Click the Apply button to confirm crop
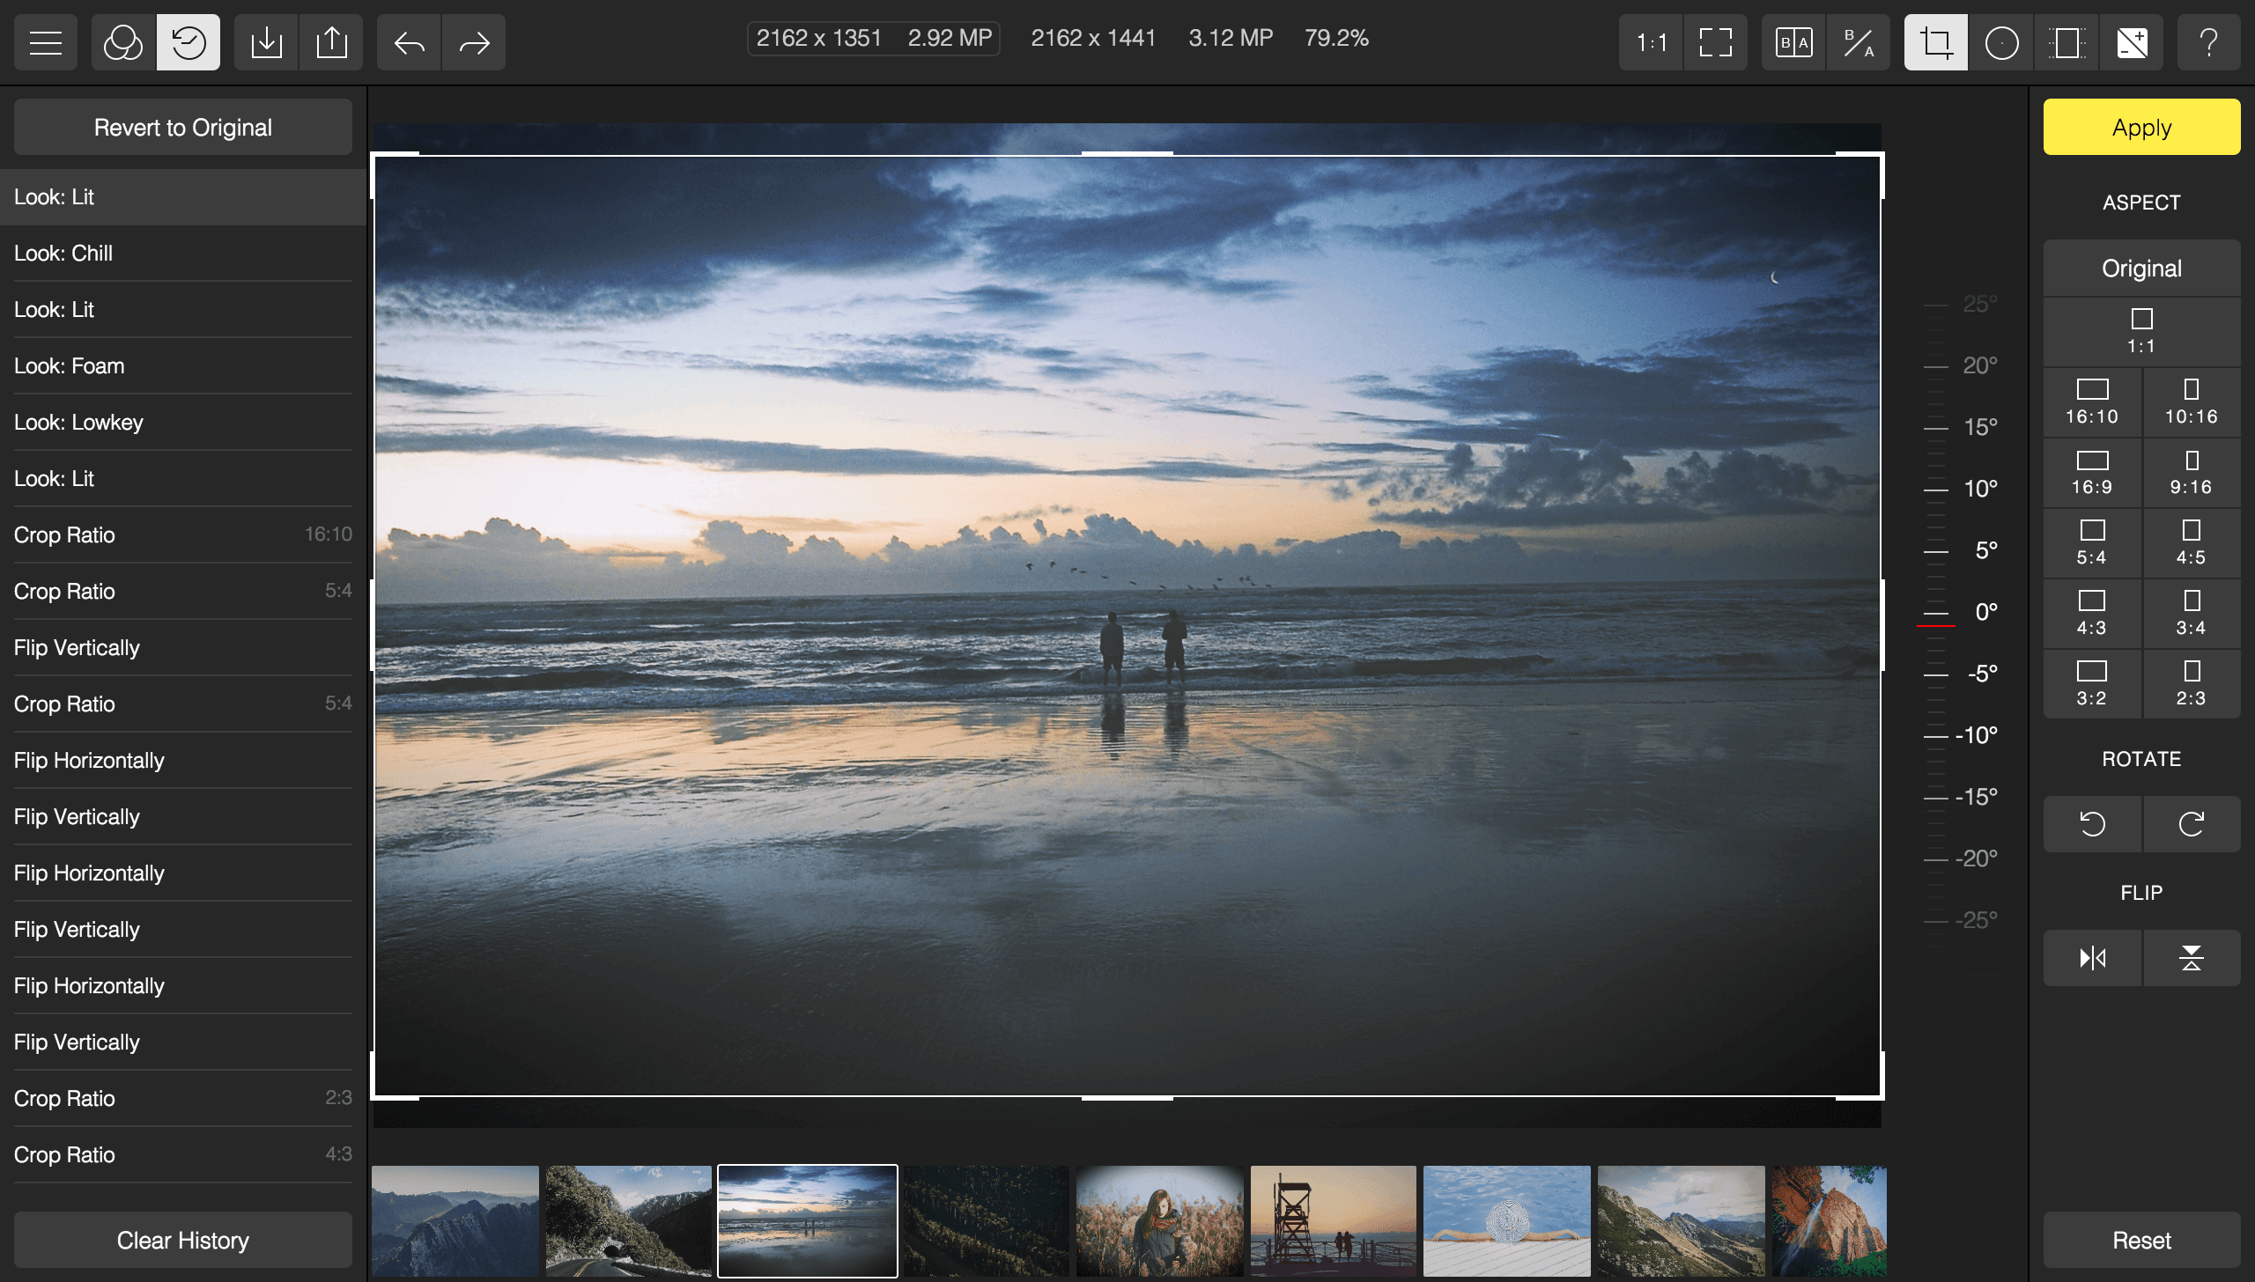This screenshot has width=2255, height=1282. coord(2140,127)
